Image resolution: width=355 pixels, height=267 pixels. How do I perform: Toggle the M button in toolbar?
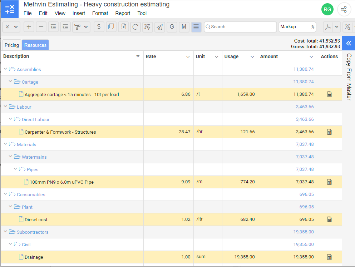(184, 27)
